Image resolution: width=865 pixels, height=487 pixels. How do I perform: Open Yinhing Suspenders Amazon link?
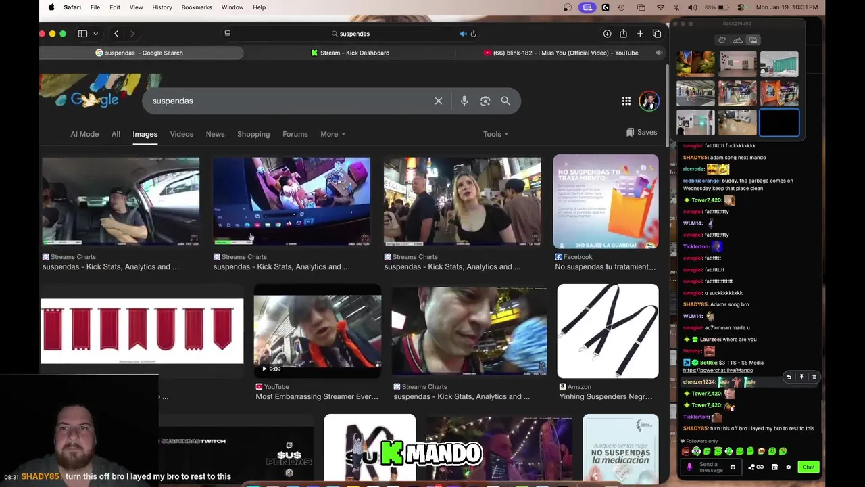pos(605,396)
